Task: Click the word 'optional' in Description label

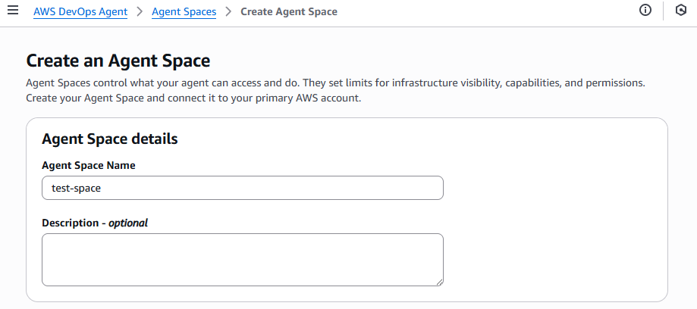Action: [x=127, y=223]
